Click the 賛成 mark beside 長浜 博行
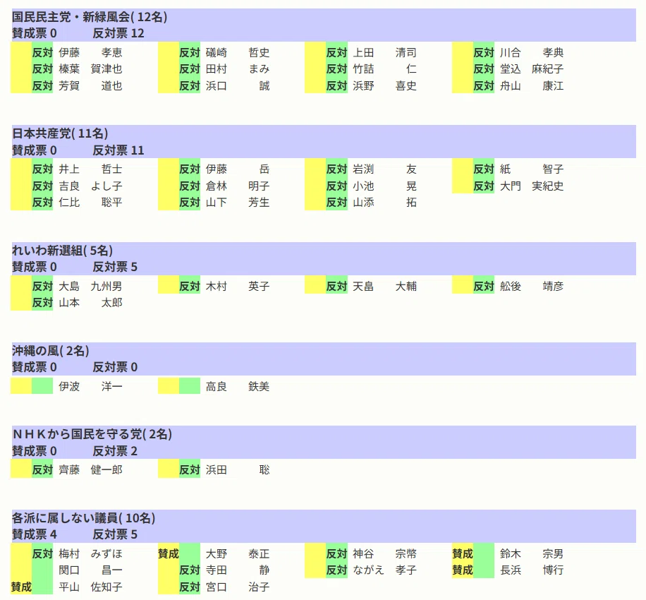The height and width of the screenshot is (600, 646). point(462,570)
